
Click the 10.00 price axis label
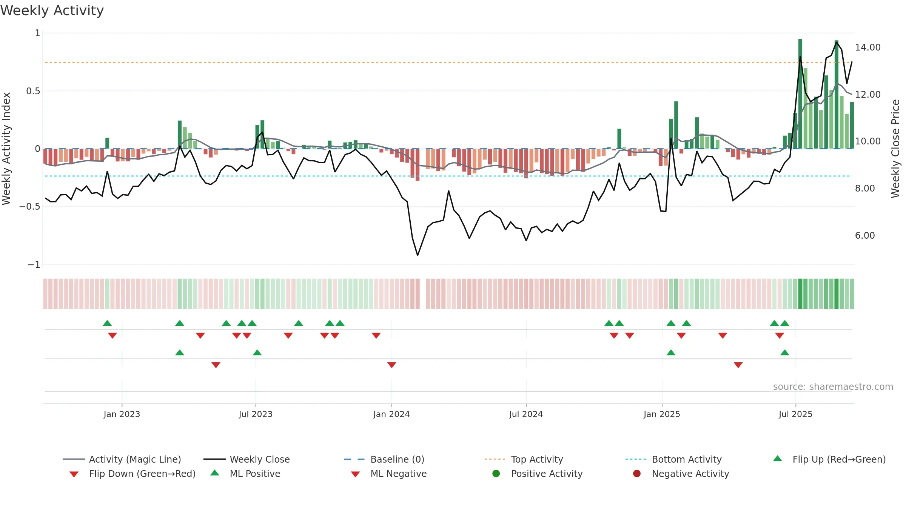pos(868,141)
